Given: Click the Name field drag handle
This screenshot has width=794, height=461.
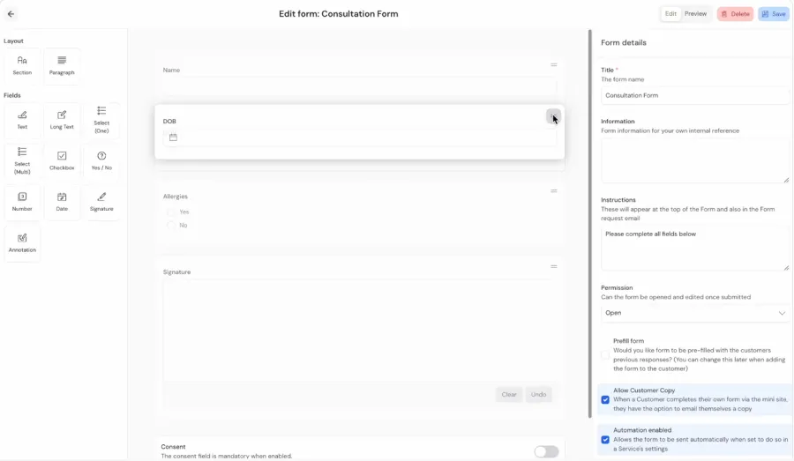Looking at the screenshot, I should pos(553,64).
